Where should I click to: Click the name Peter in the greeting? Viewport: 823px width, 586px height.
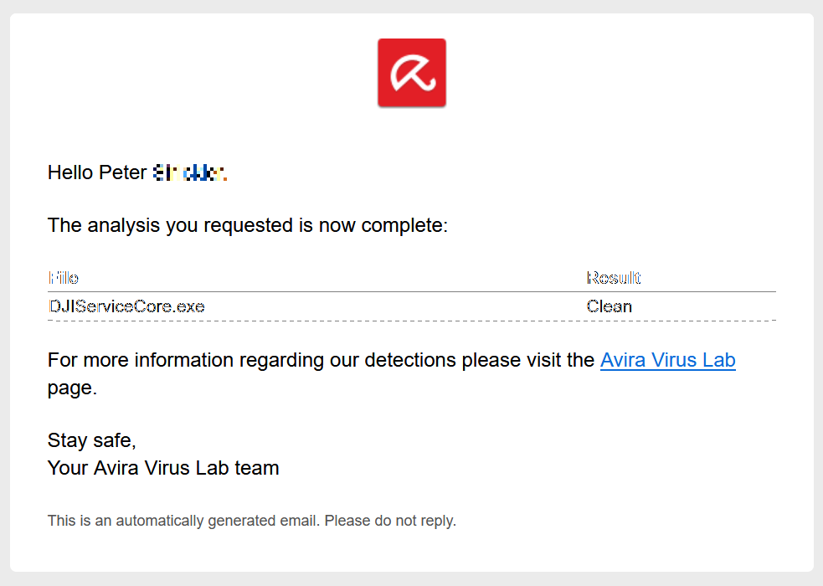click(122, 172)
